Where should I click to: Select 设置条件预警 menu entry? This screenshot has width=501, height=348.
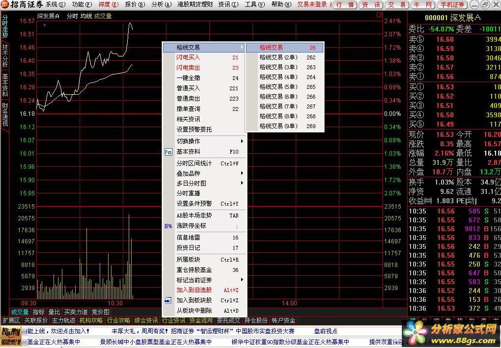point(205,203)
